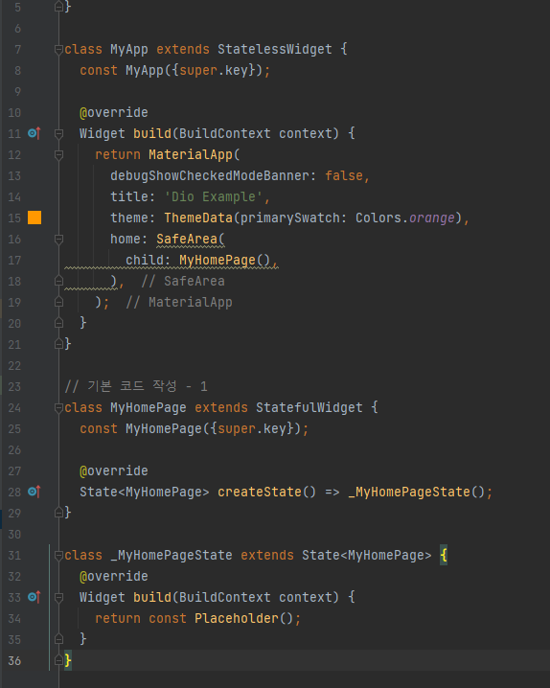Click the fold end marker on line 36
550x688 pixels.
[x=58, y=660]
